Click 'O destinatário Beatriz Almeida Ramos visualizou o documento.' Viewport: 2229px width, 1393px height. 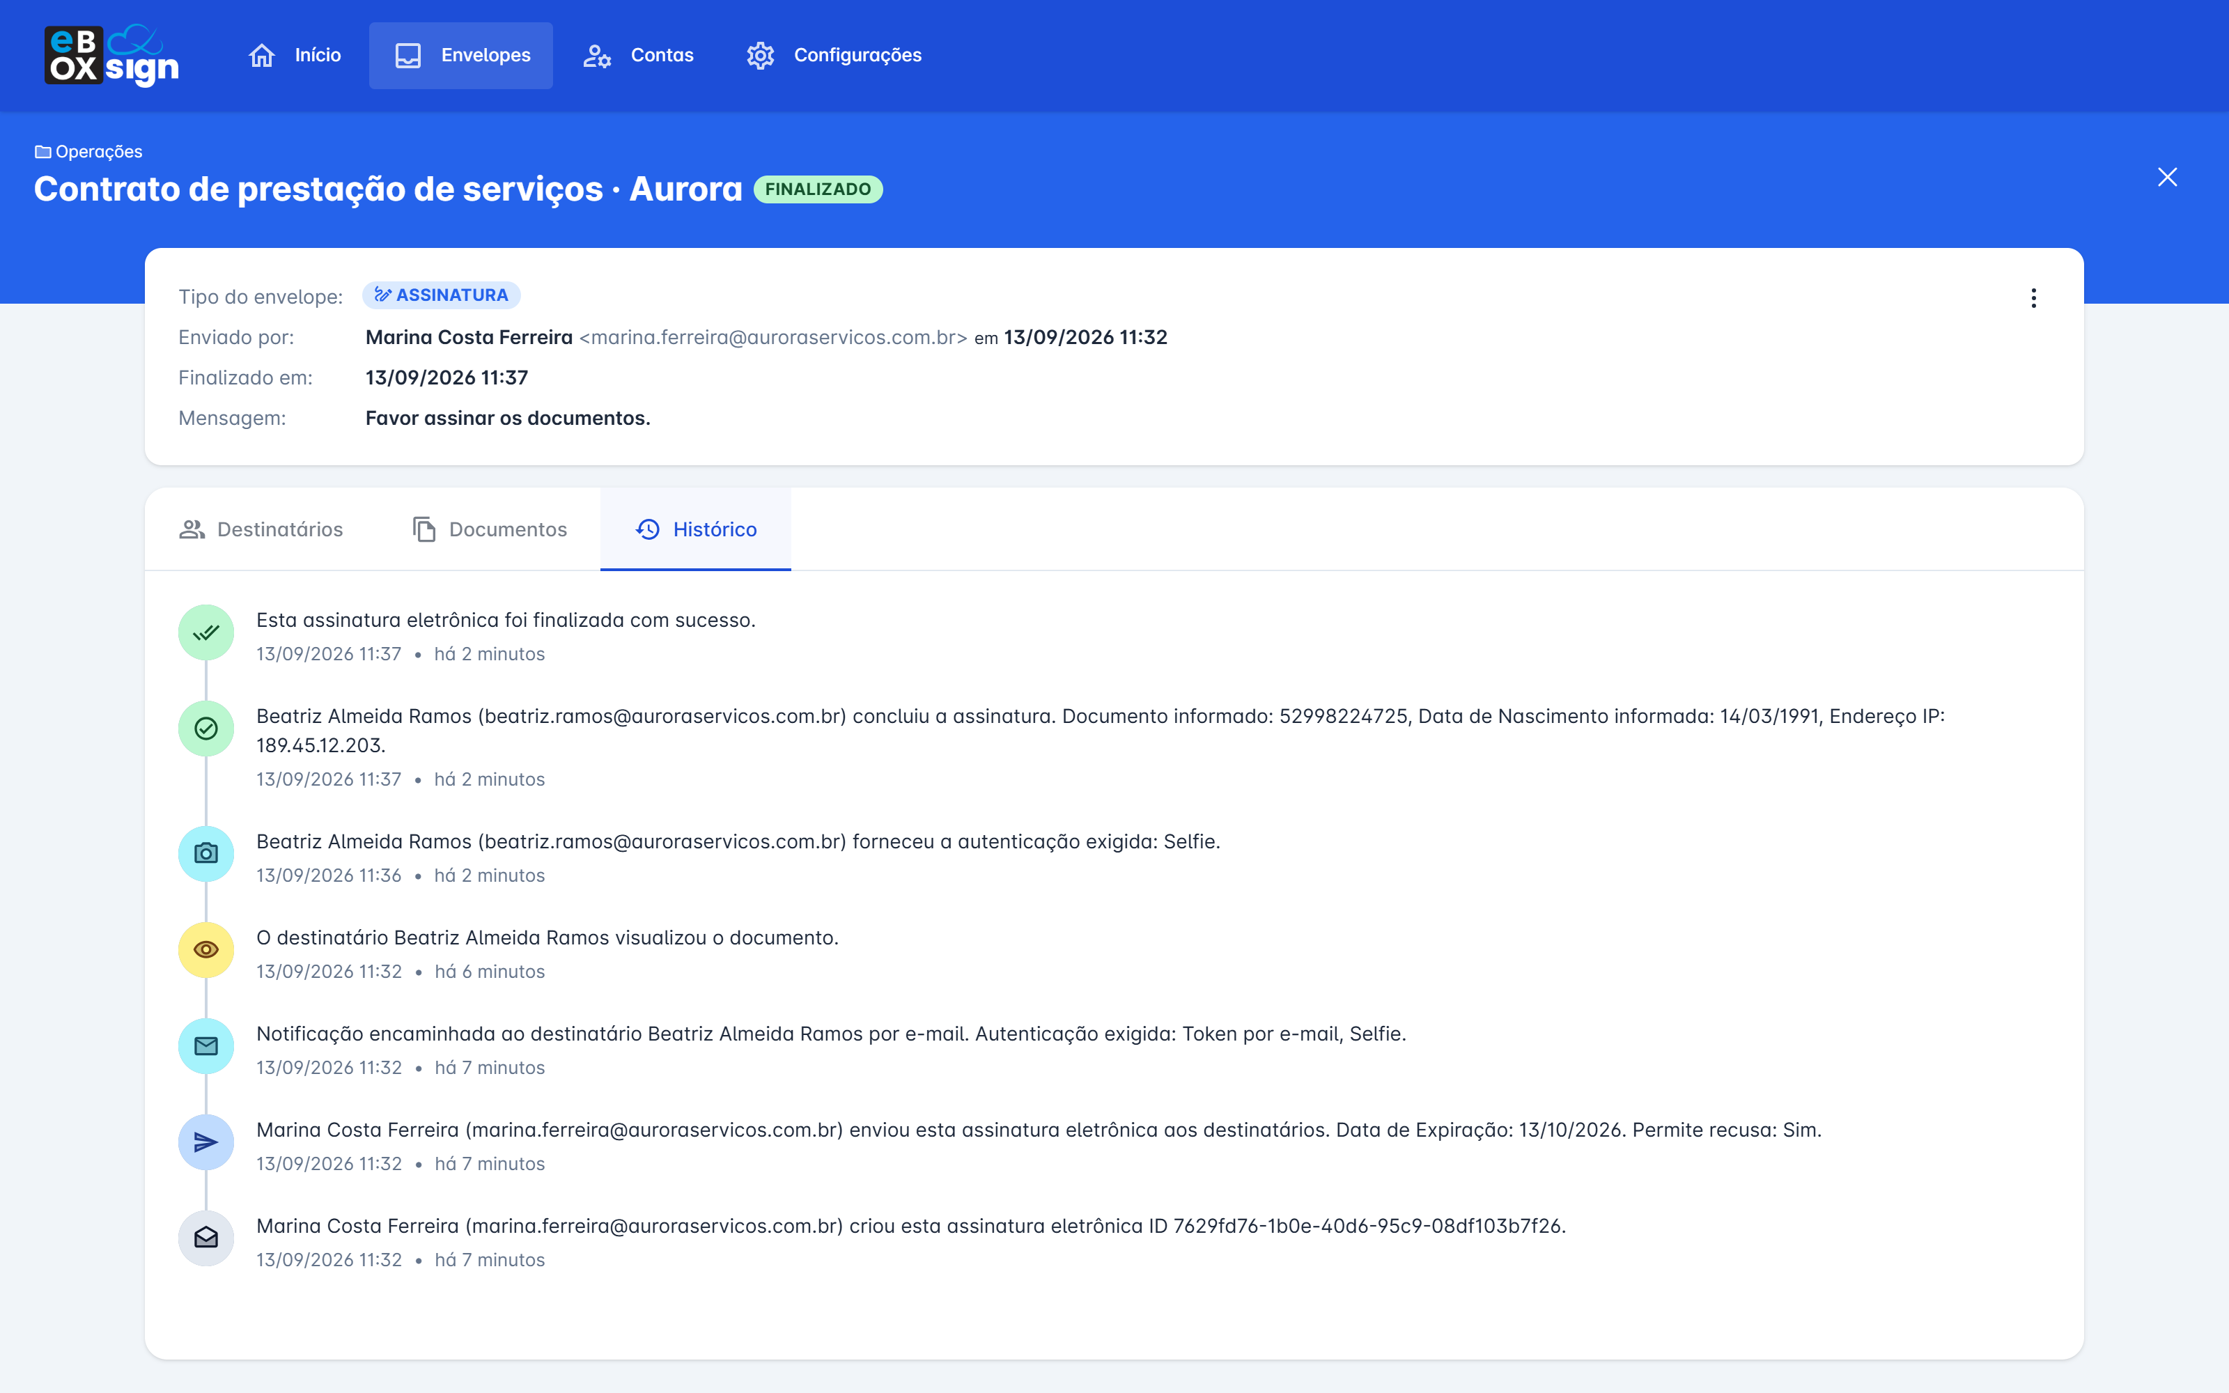click(x=547, y=938)
